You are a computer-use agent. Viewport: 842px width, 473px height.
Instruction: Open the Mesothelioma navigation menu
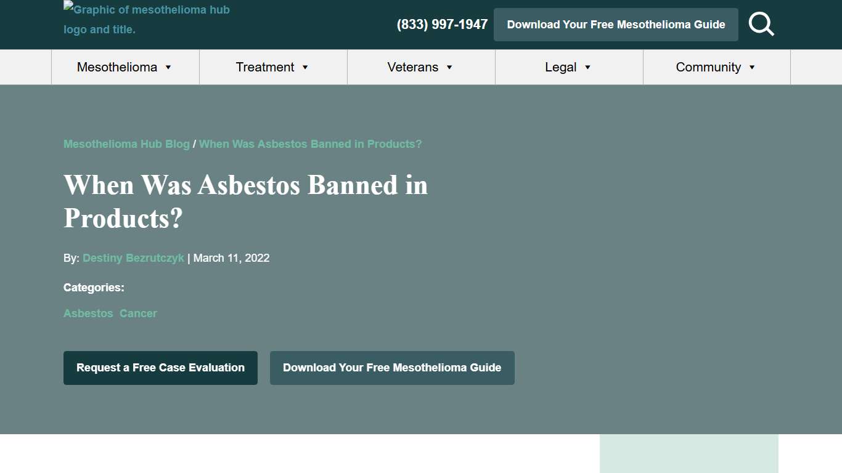(117, 67)
